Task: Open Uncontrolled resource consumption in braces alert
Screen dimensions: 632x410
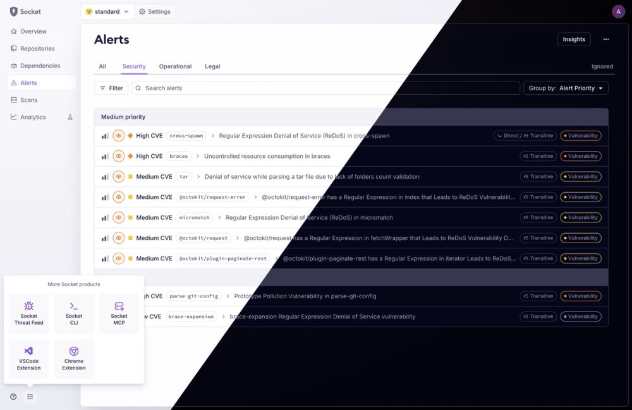Action: pos(267,156)
